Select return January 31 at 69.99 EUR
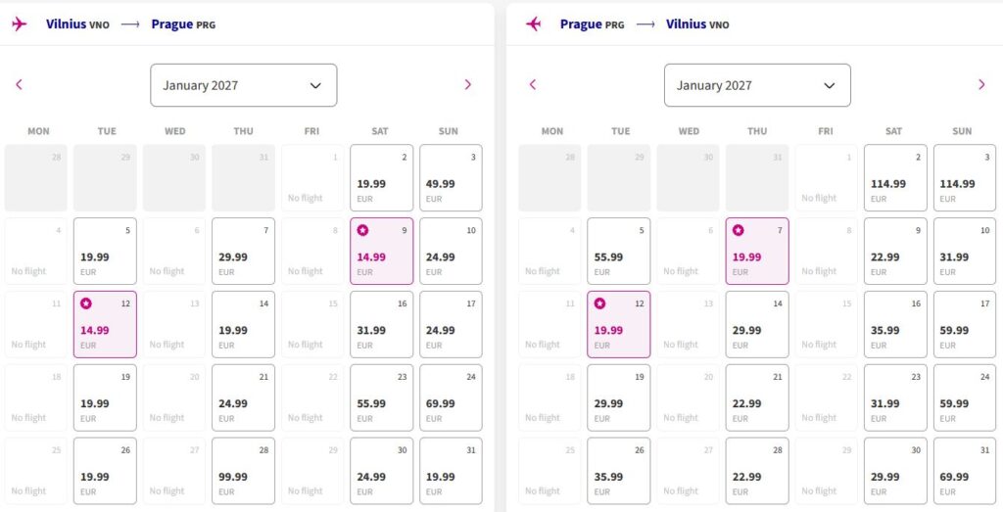This screenshot has width=1003, height=512. tap(964, 471)
